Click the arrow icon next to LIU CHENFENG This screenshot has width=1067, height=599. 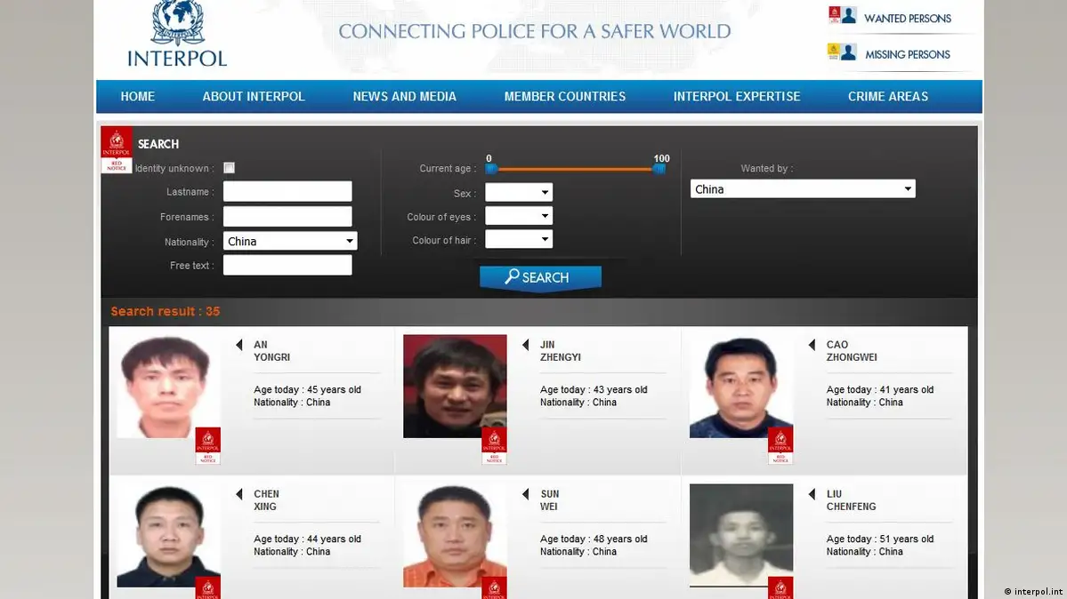point(812,494)
